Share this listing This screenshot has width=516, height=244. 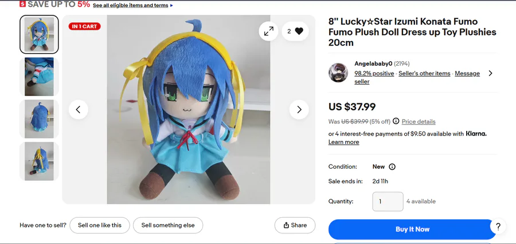coord(295,225)
